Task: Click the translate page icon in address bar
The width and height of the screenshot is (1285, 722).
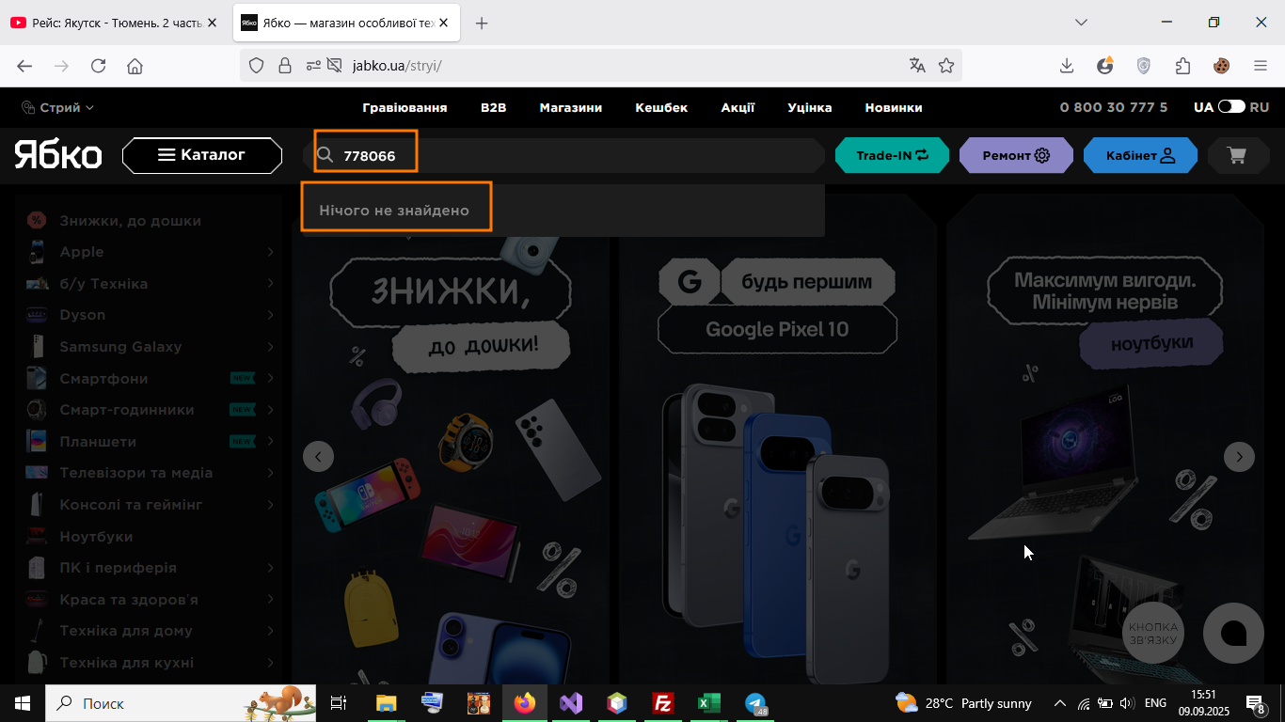Action: [x=917, y=66]
